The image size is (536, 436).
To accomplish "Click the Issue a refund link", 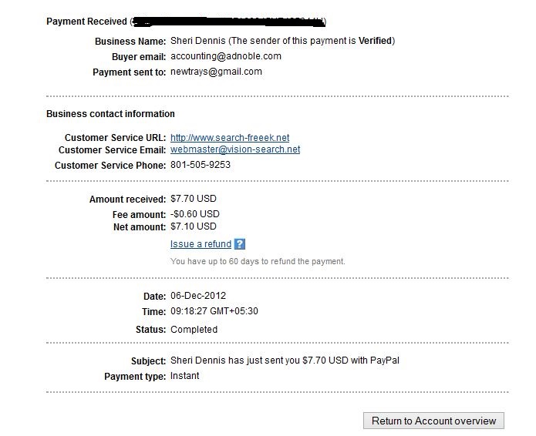I will pyautogui.click(x=201, y=244).
